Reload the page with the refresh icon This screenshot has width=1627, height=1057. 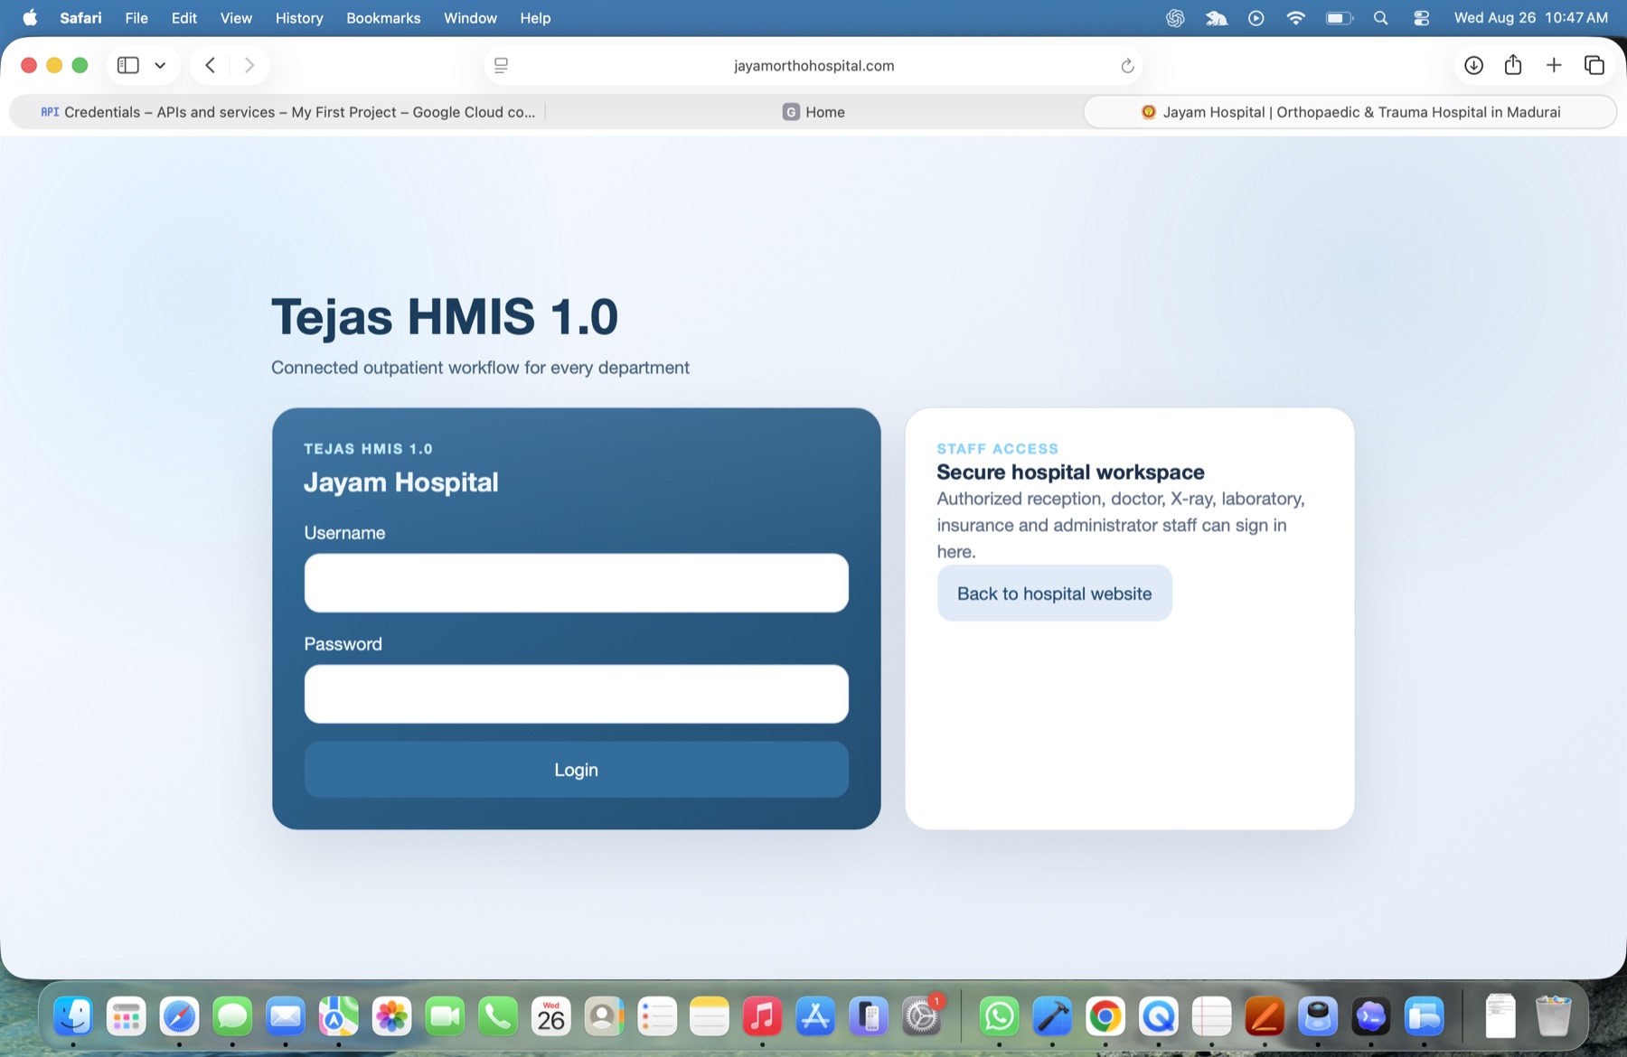[x=1127, y=65]
